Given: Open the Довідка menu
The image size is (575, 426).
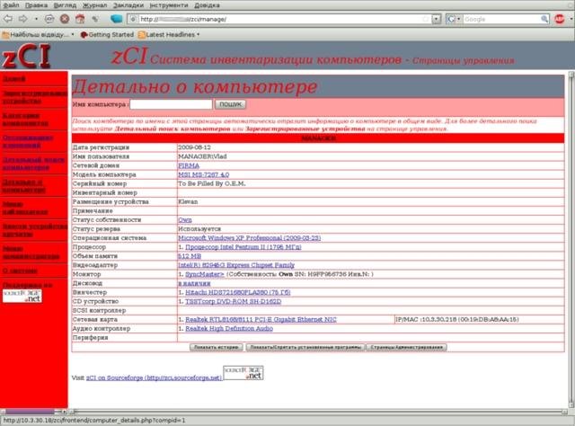Looking at the screenshot, I should pos(207,5).
